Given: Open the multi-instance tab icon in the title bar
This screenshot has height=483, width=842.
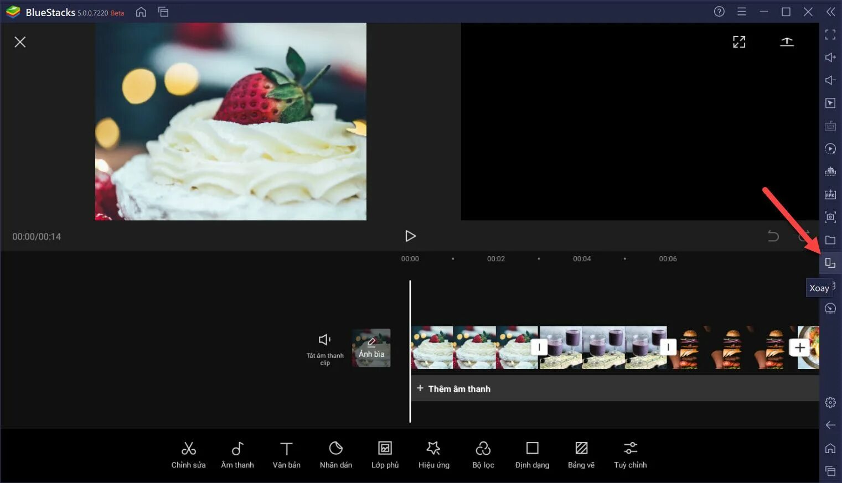Looking at the screenshot, I should click(x=163, y=12).
